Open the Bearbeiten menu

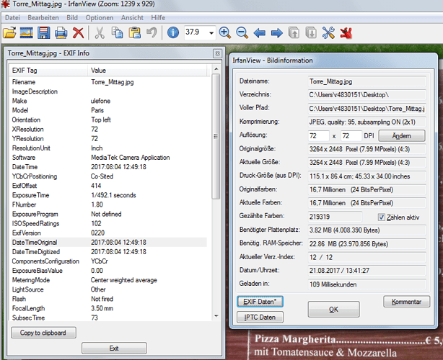click(43, 18)
